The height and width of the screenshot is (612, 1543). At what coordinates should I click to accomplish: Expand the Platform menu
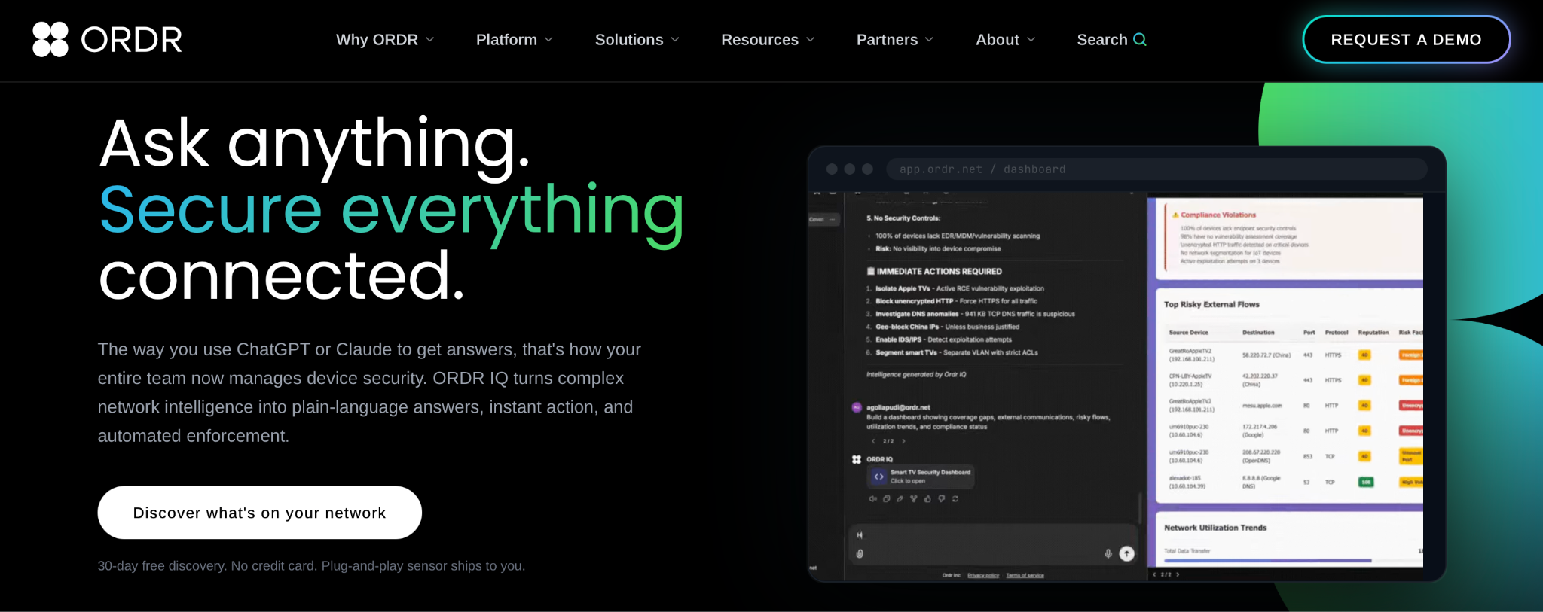tap(515, 40)
